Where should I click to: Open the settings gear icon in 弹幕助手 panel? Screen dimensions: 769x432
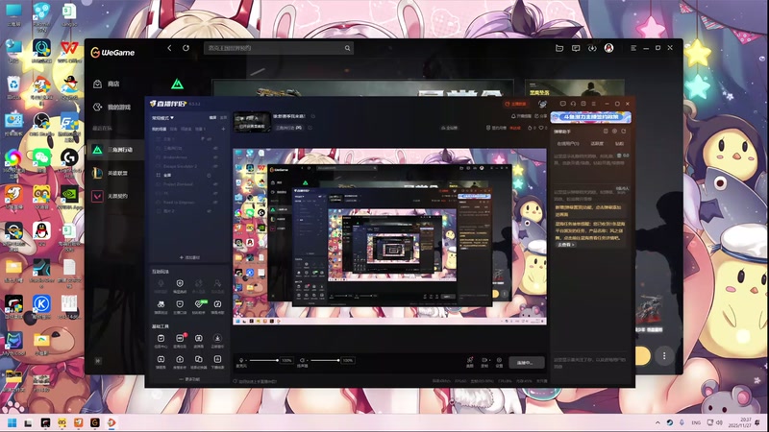pyautogui.click(x=614, y=132)
